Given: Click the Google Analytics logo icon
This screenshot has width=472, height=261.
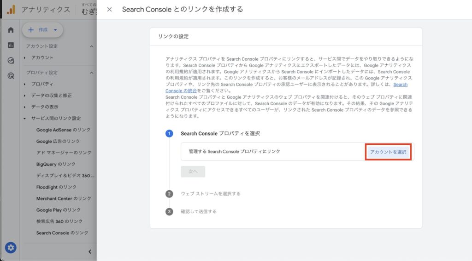Looking at the screenshot, I should point(11,10).
